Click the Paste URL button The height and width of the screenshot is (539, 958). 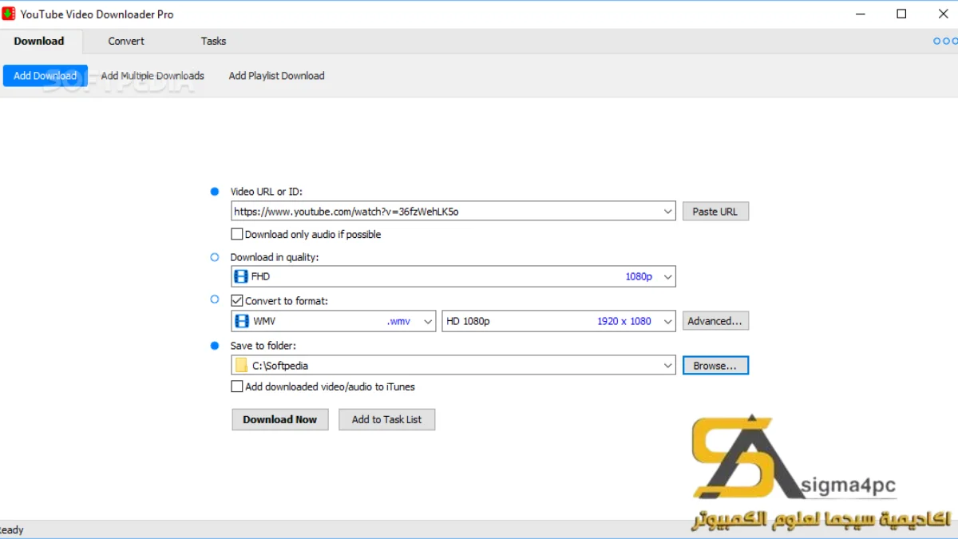click(715, 212)
